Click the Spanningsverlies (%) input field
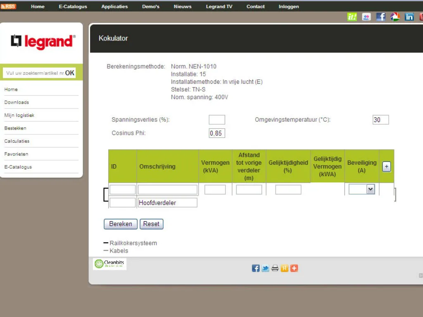This screenshot has height=317, width=423. click(x=217, y=120)
